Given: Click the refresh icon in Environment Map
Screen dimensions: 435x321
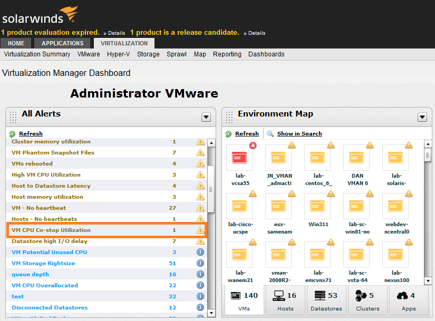Looking at the screenshot, I should 228,134.
